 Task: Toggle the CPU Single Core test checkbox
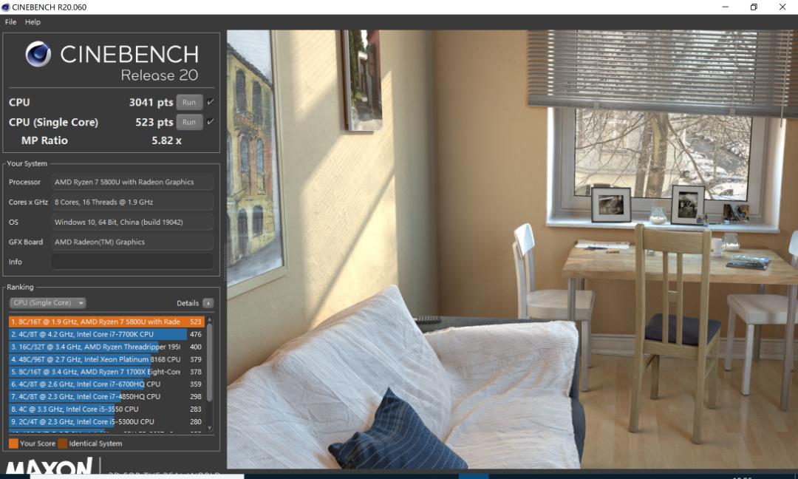(x=210, y=122)
